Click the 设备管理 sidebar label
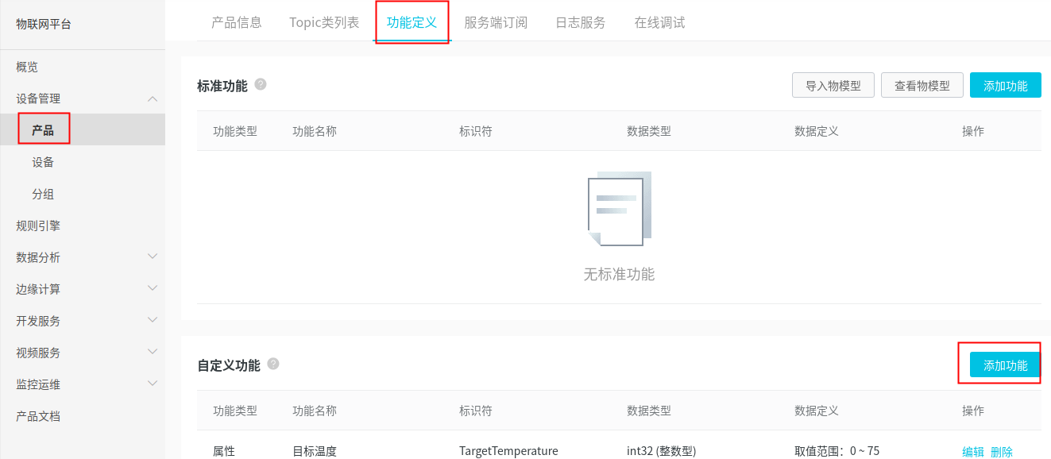1051x459 pixels. click(x=38, y=98)
